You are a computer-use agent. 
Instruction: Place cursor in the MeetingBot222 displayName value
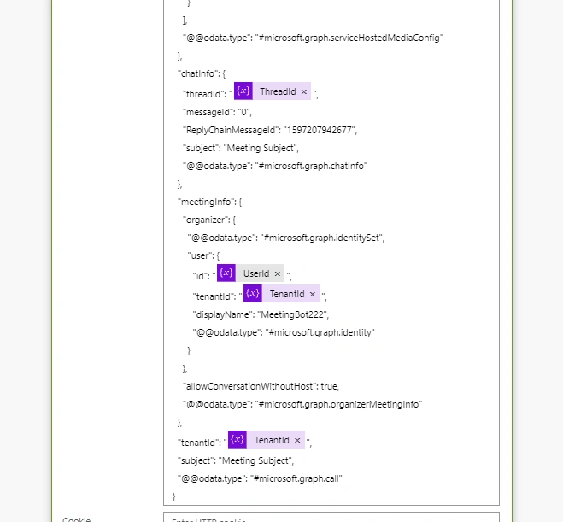292,315
